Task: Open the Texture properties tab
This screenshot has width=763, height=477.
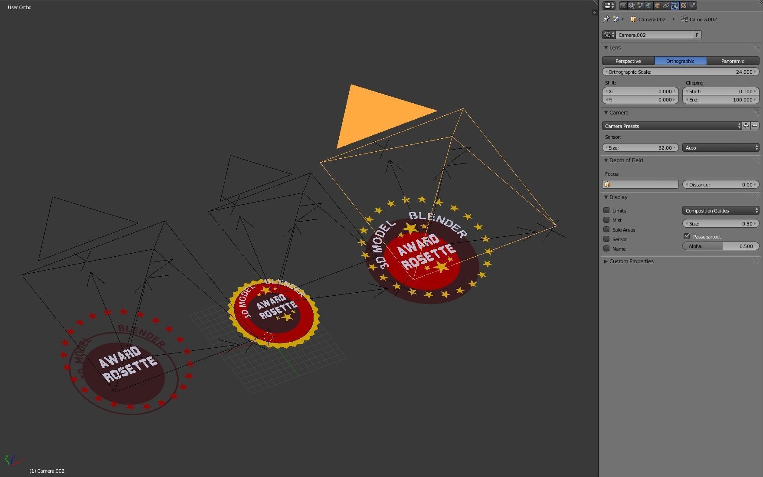Action: pos(684,6)
